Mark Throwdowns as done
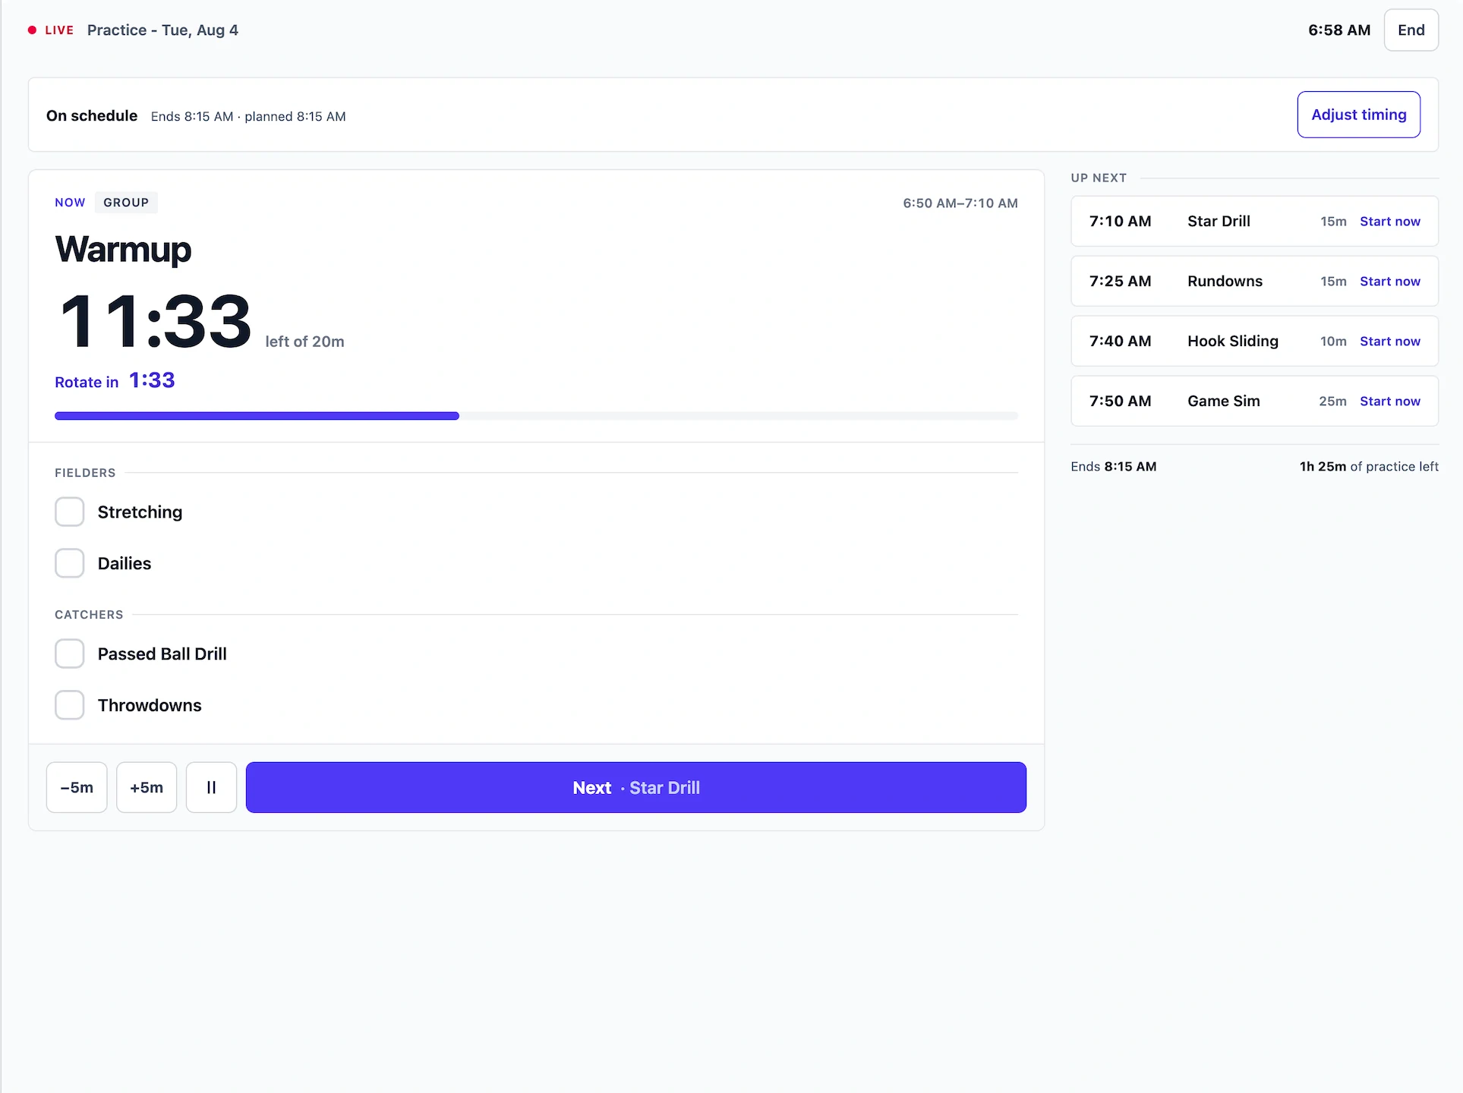The width and height of the screenshot is (1463, 1093). [69, 705]
